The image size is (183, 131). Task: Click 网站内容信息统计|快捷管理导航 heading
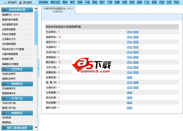[x=63, y=27]
